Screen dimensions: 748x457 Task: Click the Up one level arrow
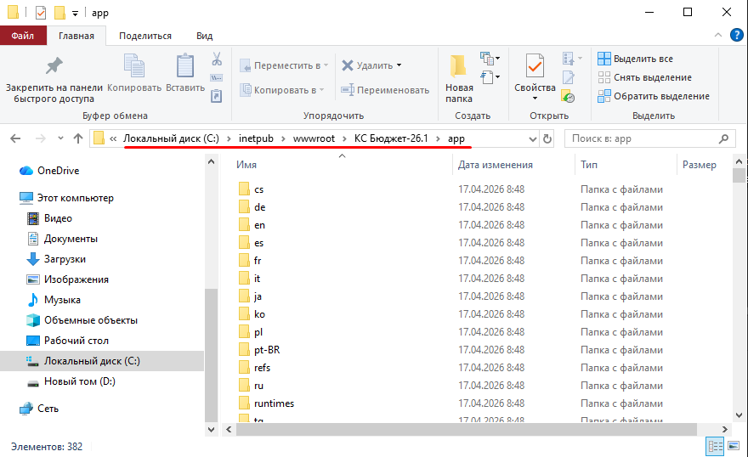click(77, 138)
